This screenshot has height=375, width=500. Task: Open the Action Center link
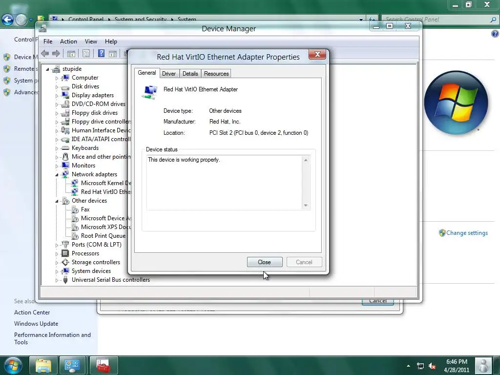[x=32, y=312]
